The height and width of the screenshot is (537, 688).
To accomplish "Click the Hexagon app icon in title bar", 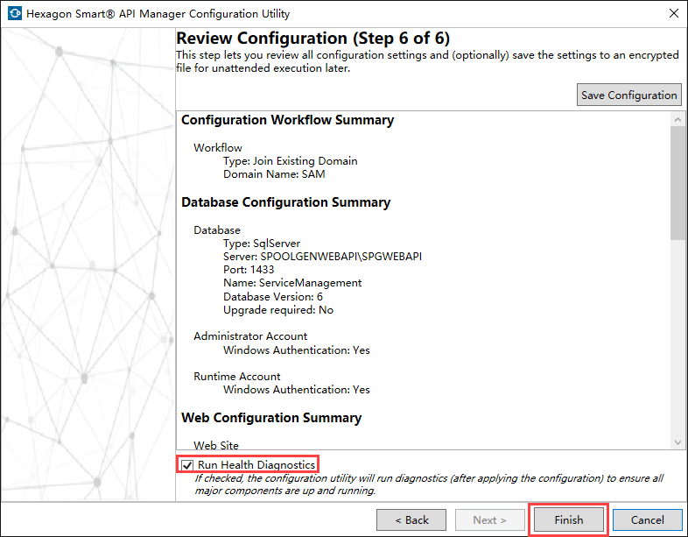I will point(14,14).
